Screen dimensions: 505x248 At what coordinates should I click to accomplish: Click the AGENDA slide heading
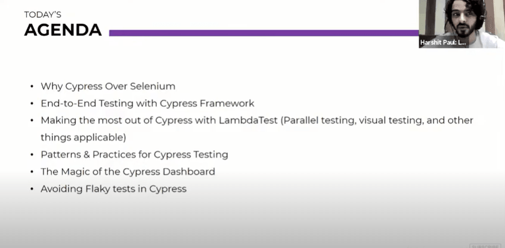tap(63, 30)
